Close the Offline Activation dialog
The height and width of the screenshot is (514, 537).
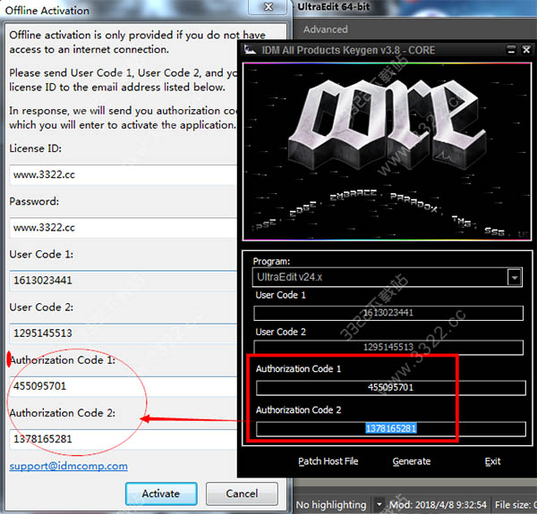[268, 7]
